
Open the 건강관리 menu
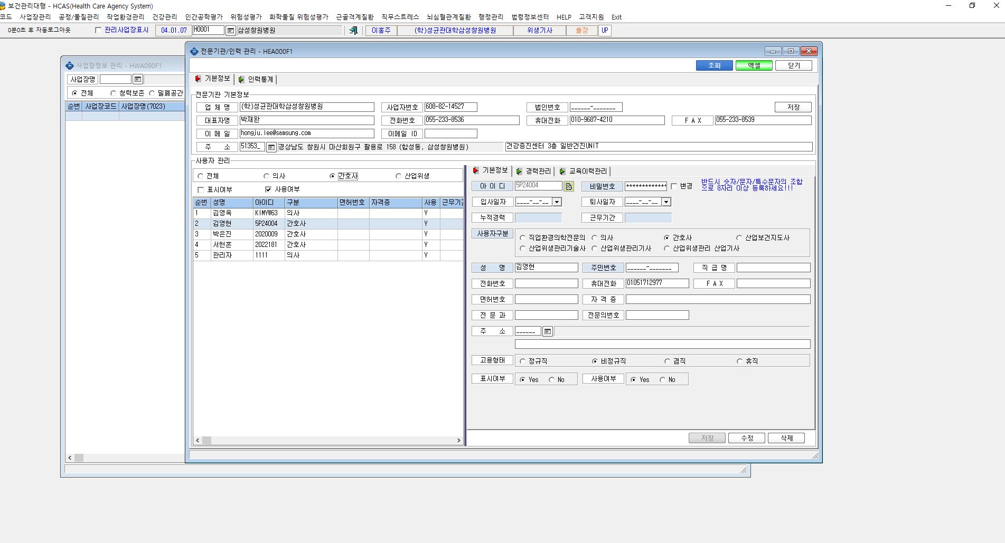(x=165, y=17)
